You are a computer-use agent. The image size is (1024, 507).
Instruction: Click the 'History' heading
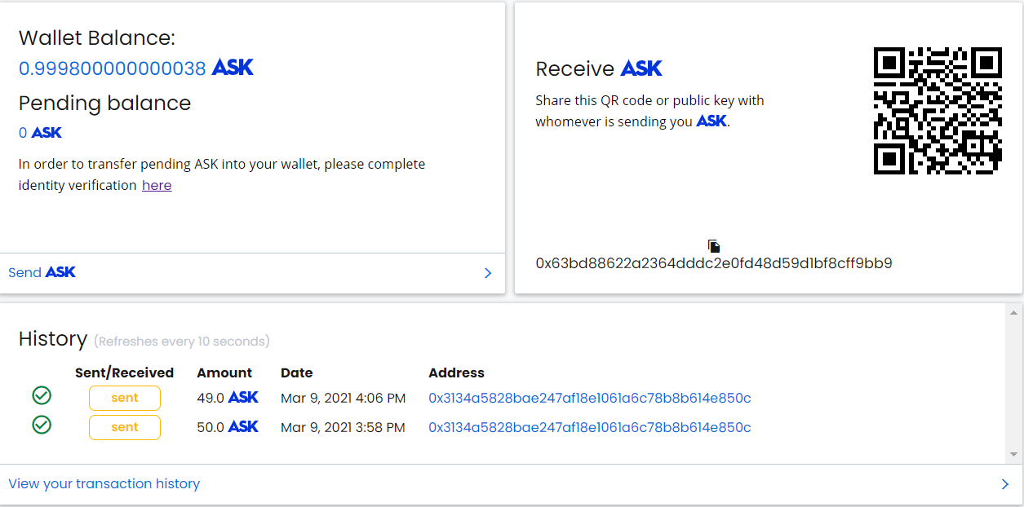coord(53,339)
